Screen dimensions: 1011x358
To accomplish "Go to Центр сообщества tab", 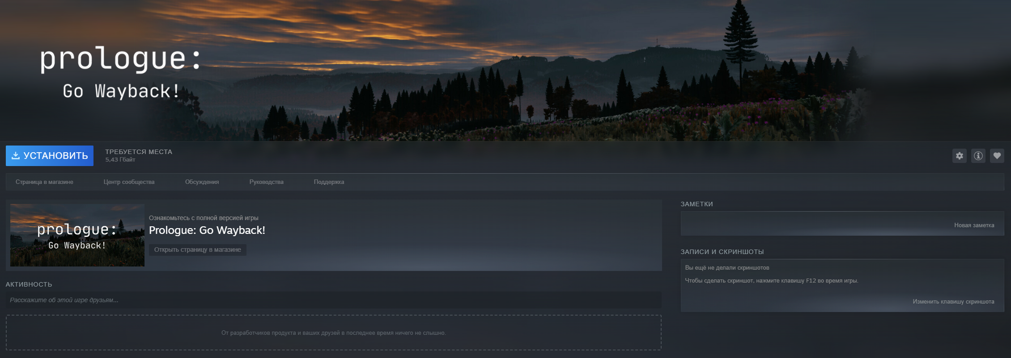I will coord(129,182).
